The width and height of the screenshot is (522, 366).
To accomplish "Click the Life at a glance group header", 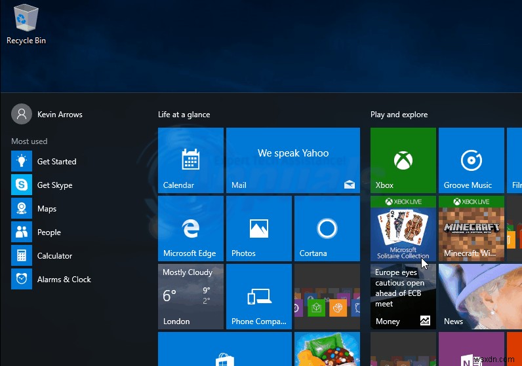I will click(184, 115).
